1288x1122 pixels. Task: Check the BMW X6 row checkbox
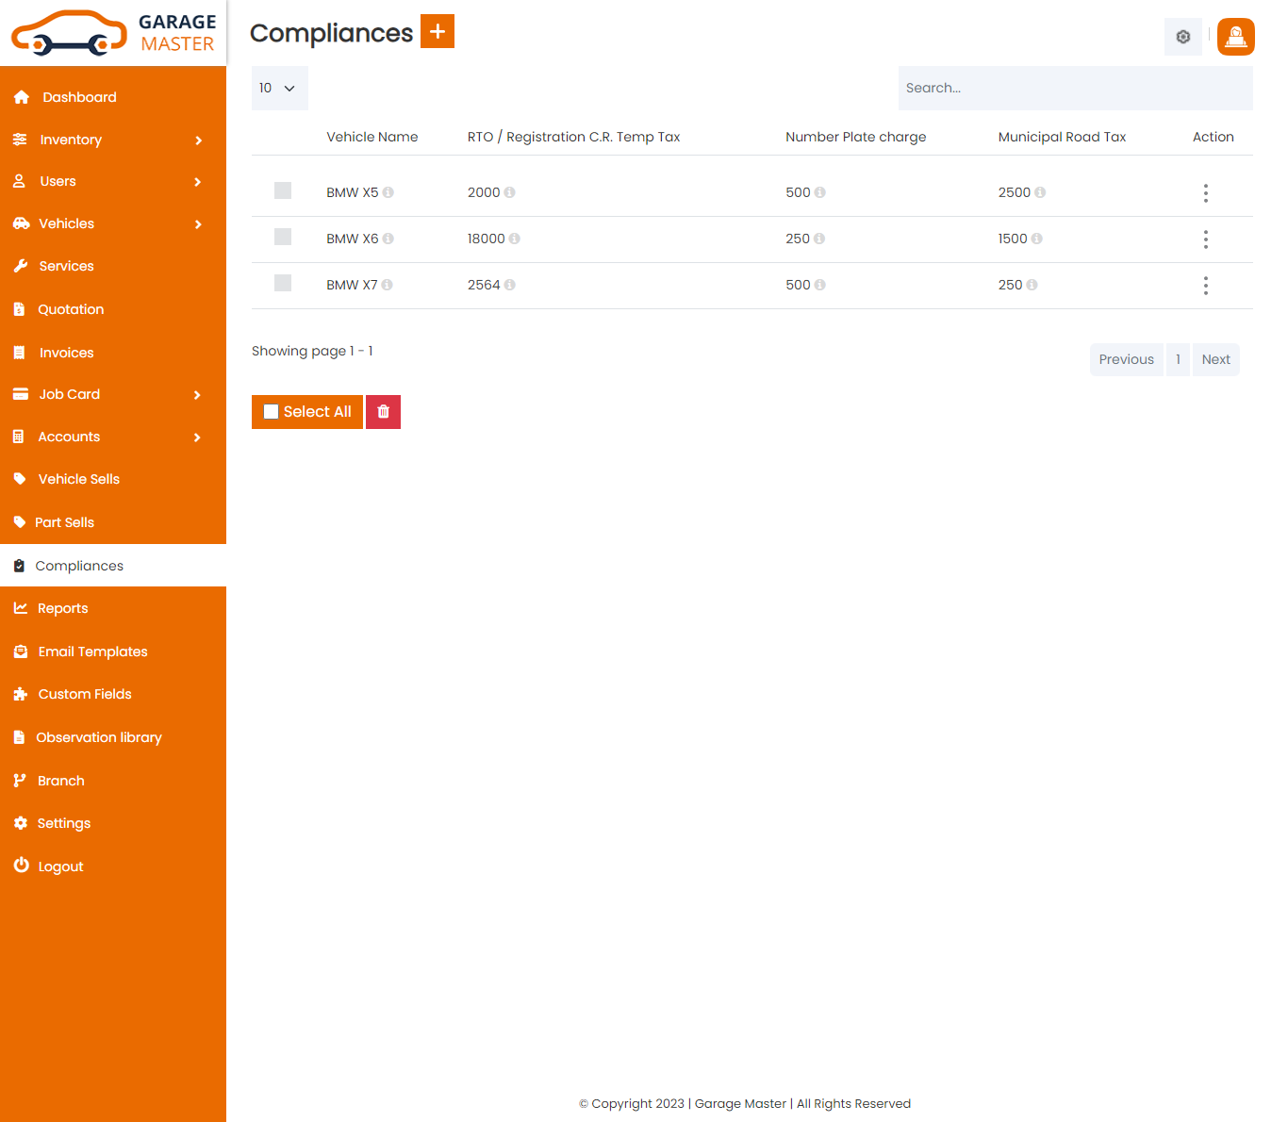[283, 237]
